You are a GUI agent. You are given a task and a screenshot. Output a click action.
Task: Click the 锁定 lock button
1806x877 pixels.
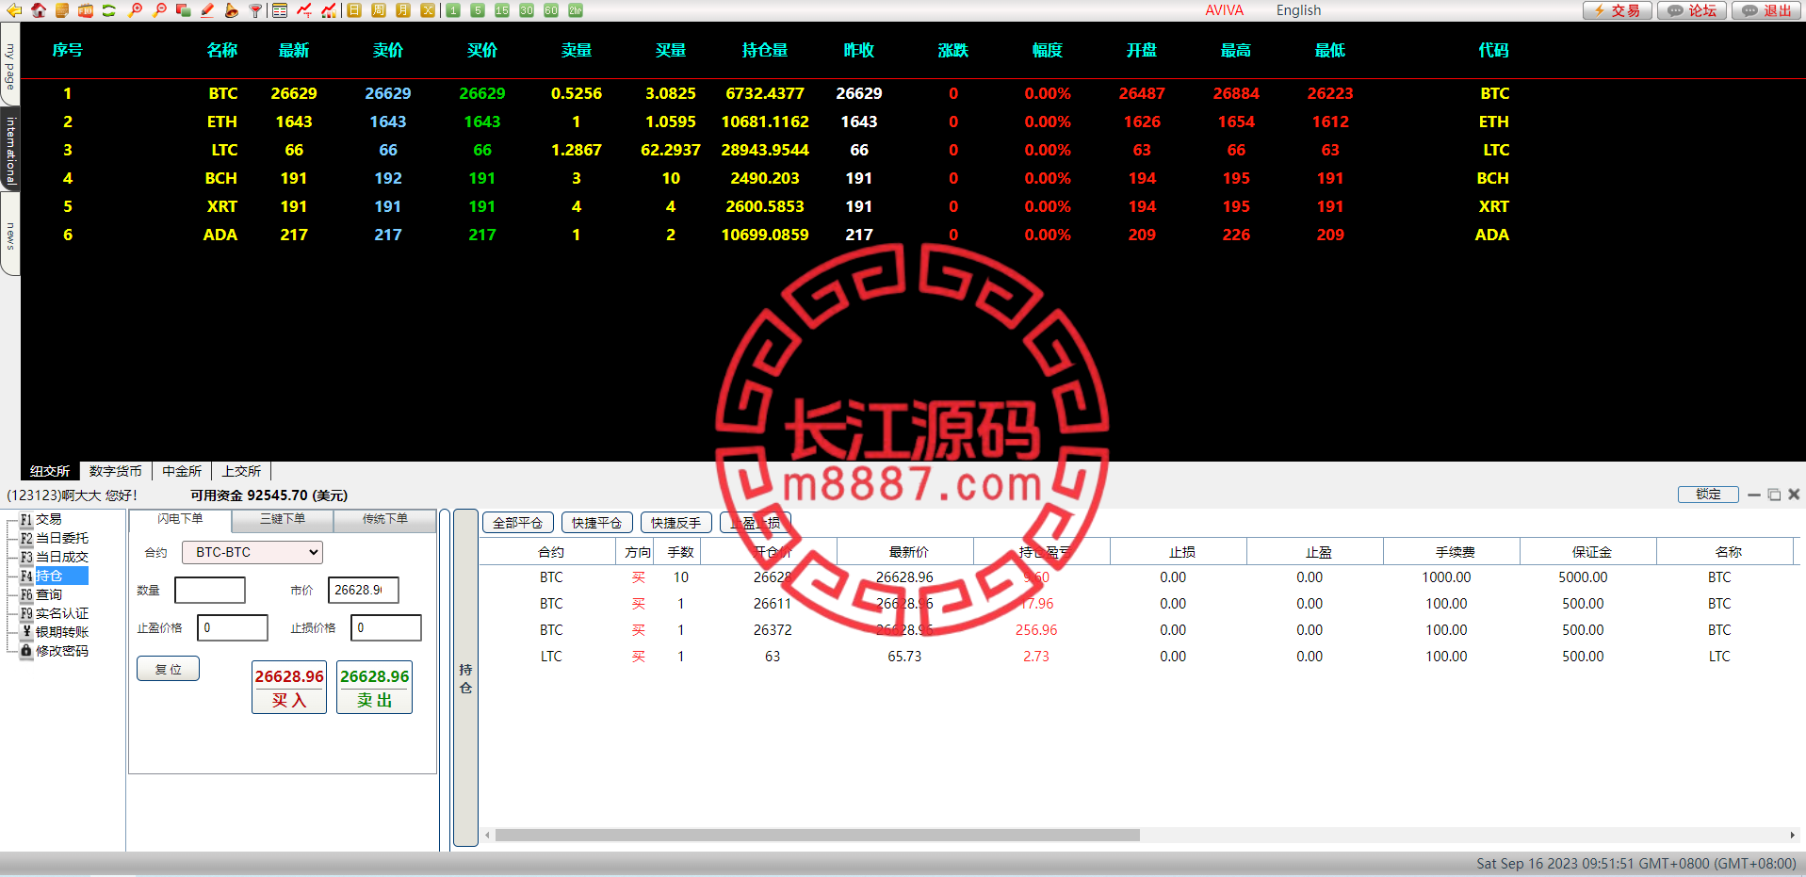1708,495
